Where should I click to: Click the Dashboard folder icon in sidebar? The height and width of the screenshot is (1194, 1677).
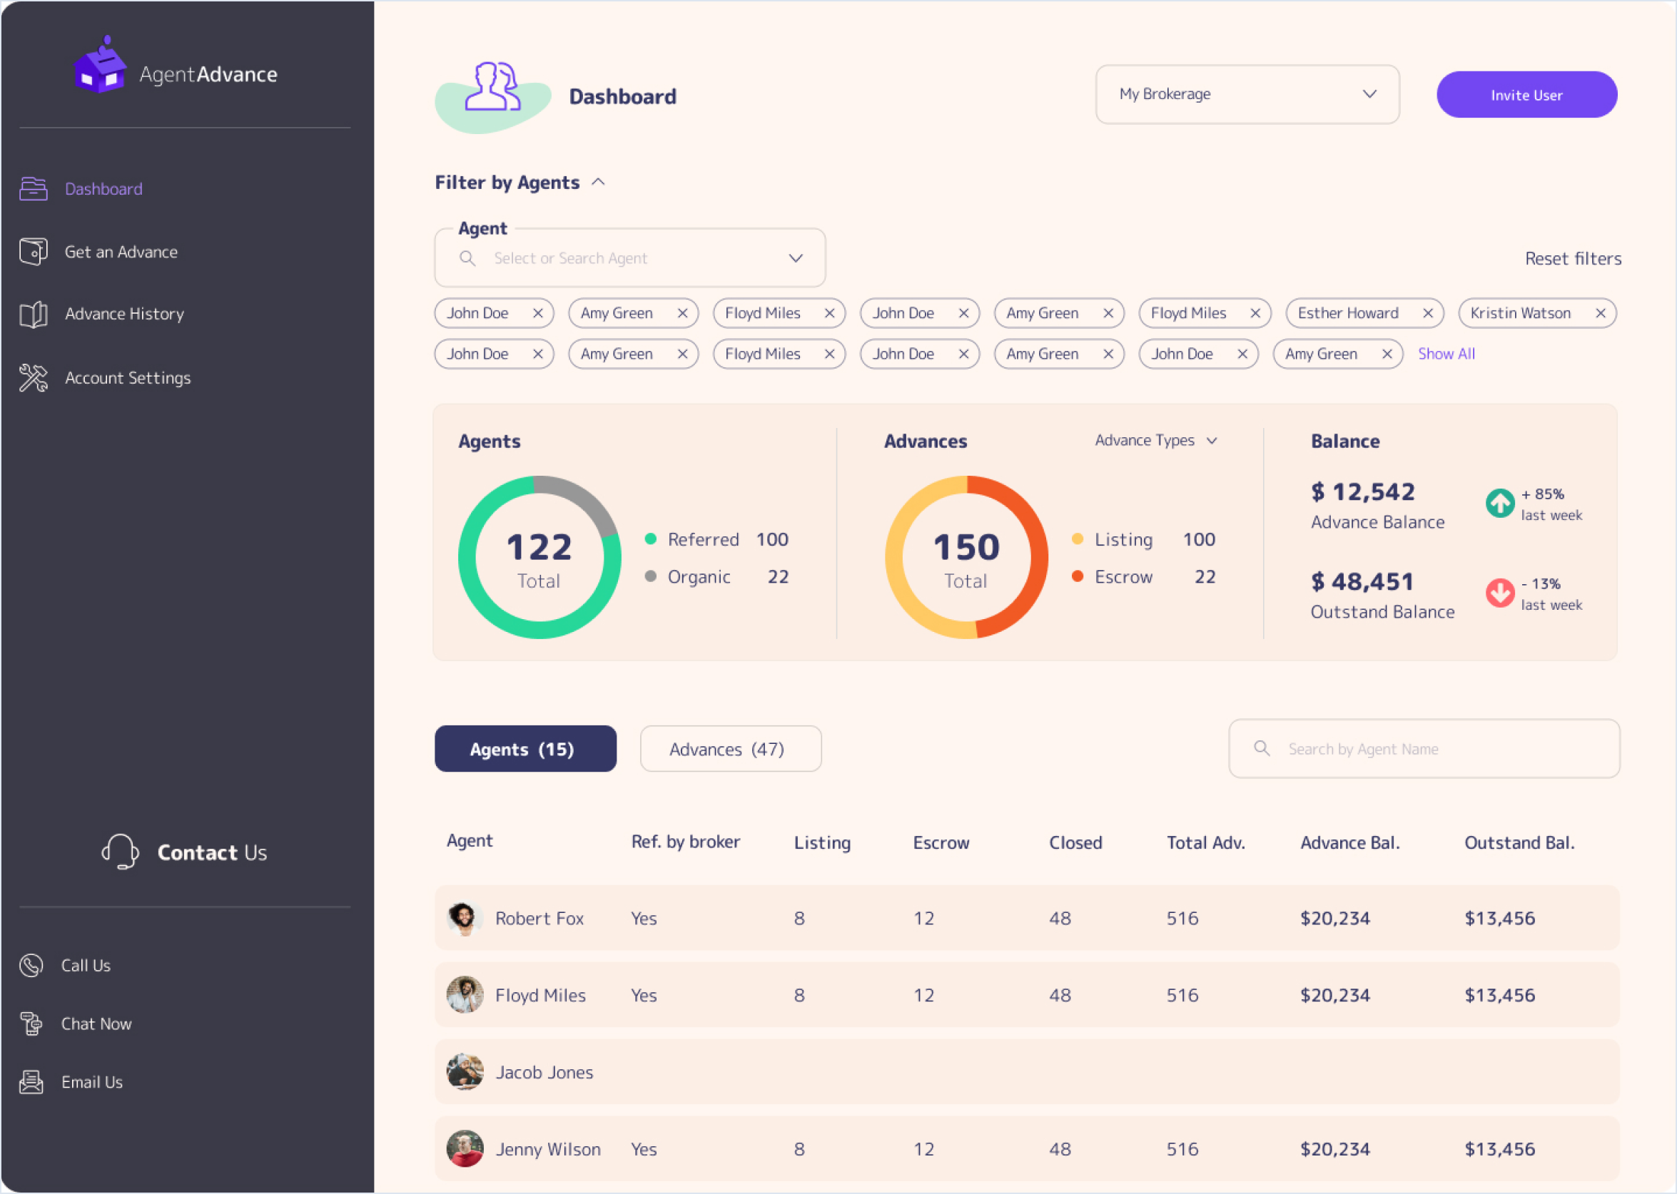click(33, 189)
